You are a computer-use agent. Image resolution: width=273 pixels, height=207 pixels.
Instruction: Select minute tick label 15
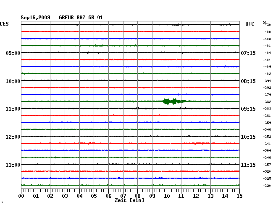pyautogui.click(x=239, y=196)
